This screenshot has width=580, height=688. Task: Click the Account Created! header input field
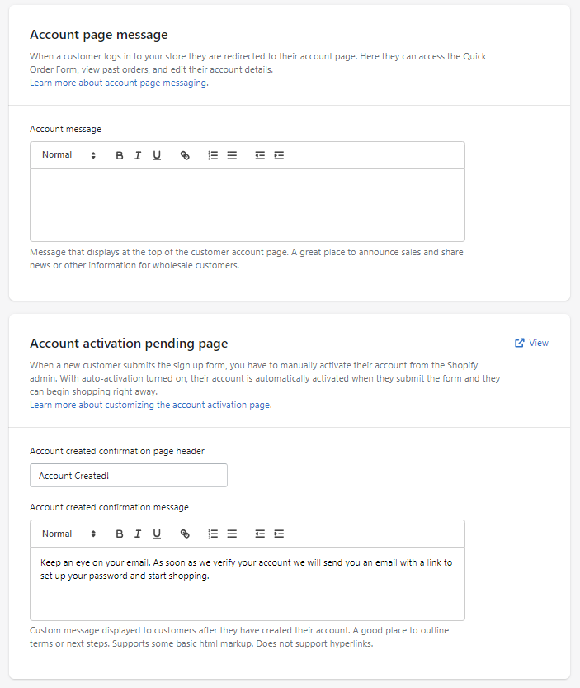pos(128,476)
